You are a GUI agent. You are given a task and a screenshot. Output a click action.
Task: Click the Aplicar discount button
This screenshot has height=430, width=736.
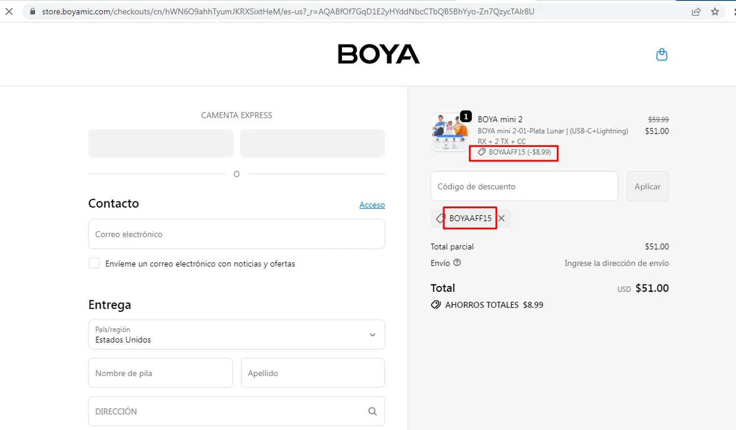pyautogui.click(x=648, y=186)
